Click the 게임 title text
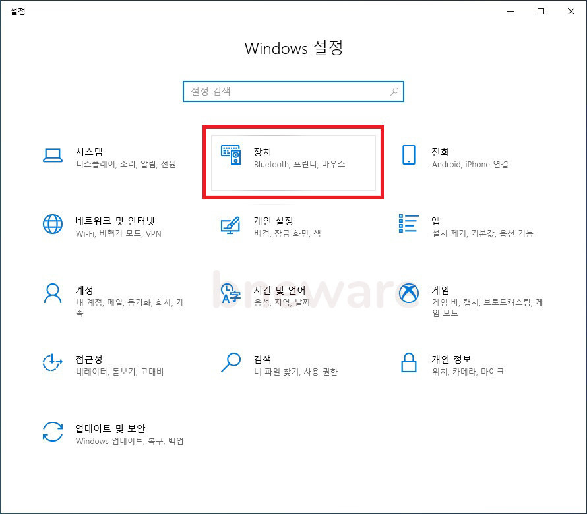The image size is (587, 514). click(x=441, y=290)
